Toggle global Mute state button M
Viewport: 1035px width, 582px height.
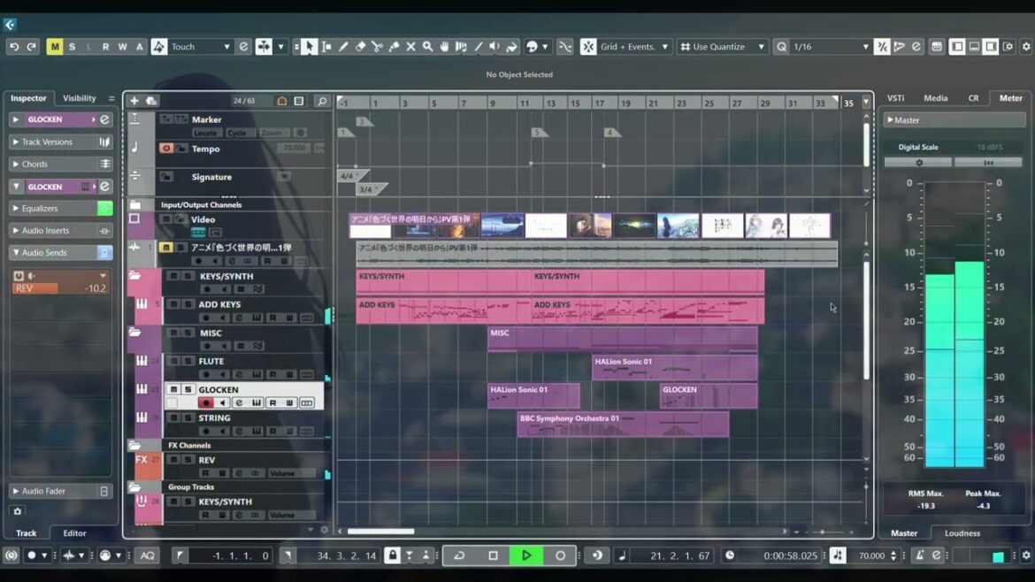[x=55, y=47]
